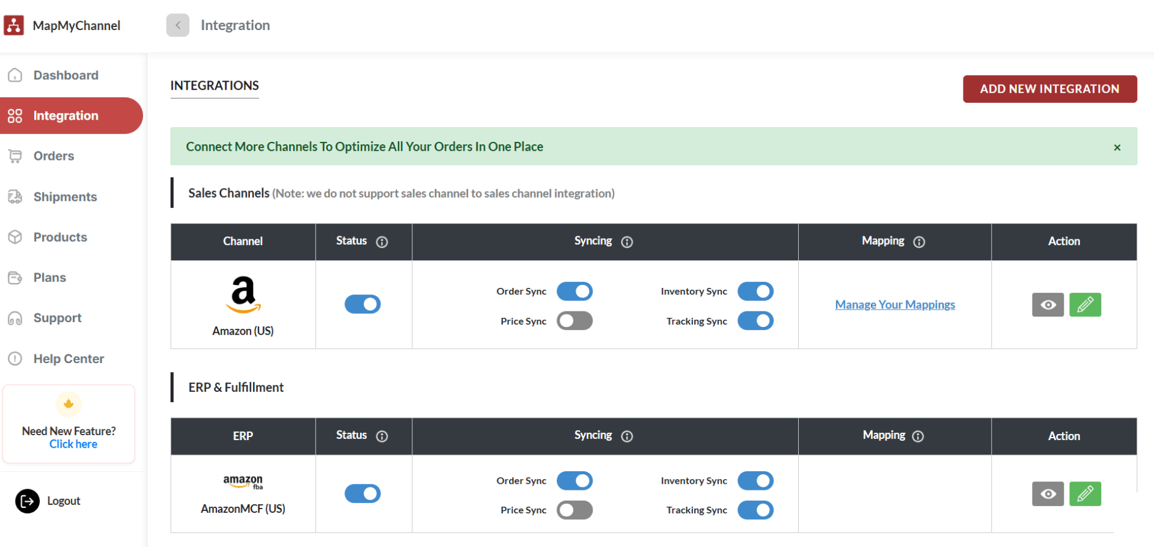Toggle AmazonMCF (US) Tracking Sync switch
1154x547 pixels.
756,510
